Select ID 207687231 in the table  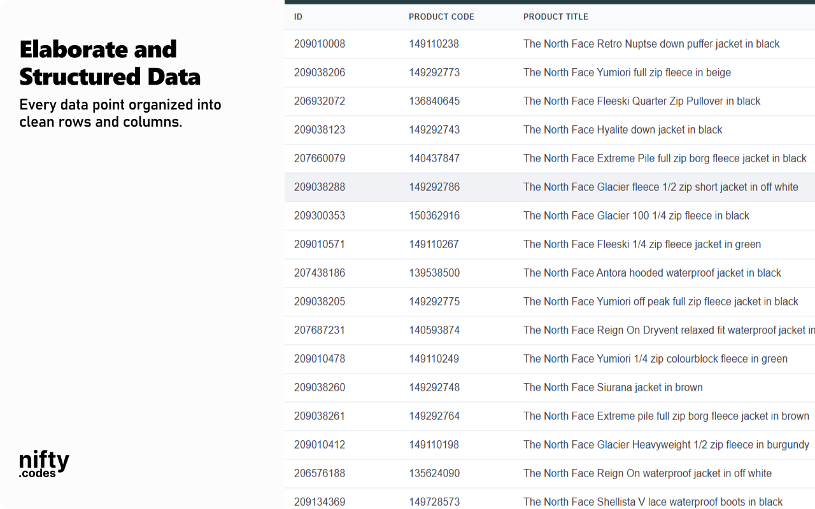(320, 330)
